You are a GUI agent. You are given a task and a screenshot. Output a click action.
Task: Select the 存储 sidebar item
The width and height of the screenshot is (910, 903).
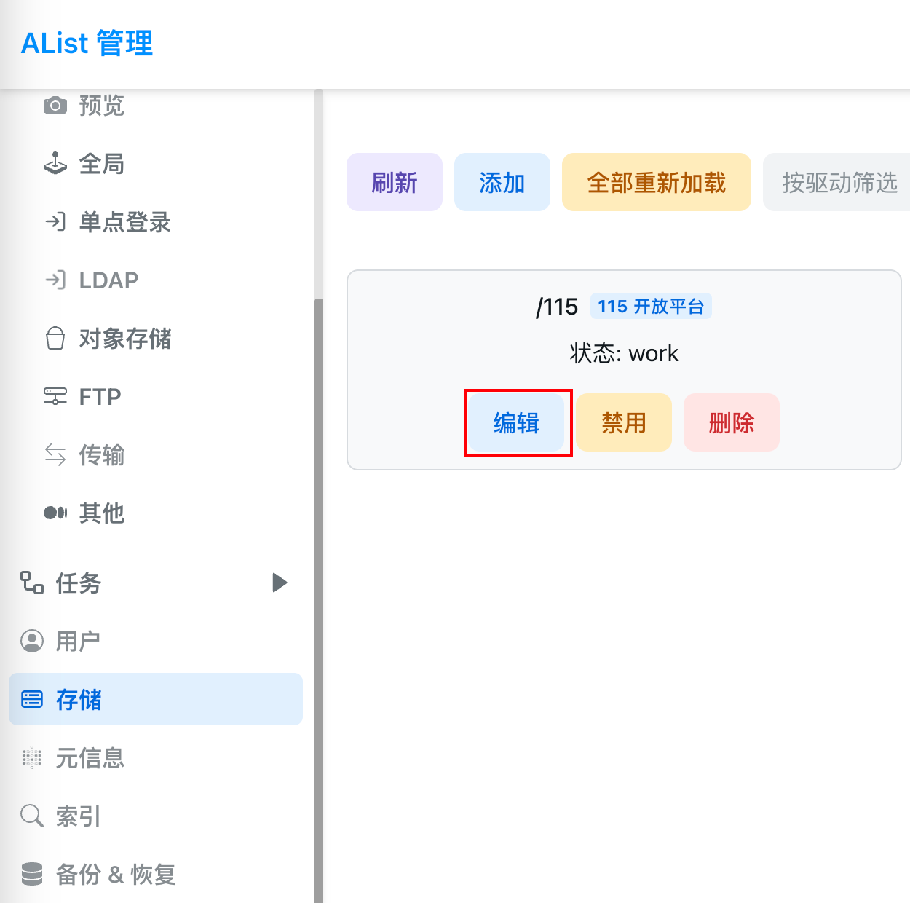pos(156,699)
